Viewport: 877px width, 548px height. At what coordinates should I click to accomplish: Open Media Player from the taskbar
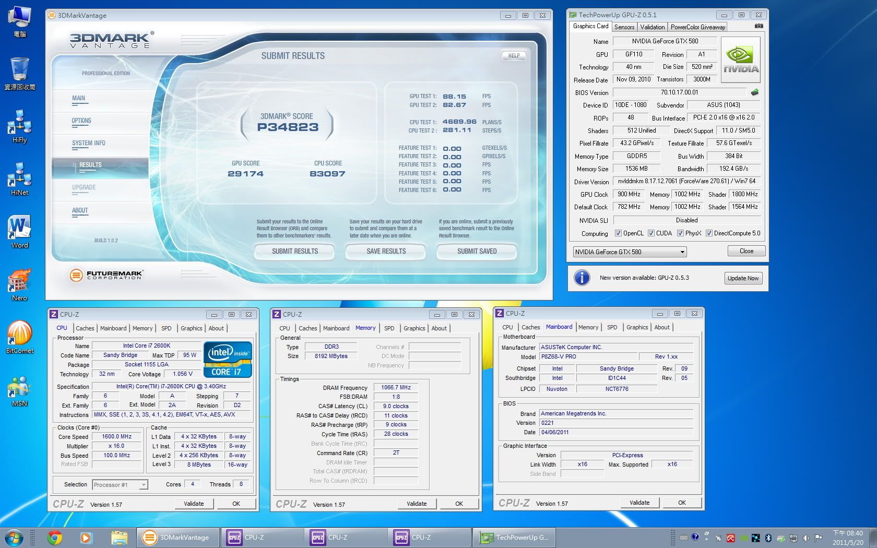(x=86, y=537)
